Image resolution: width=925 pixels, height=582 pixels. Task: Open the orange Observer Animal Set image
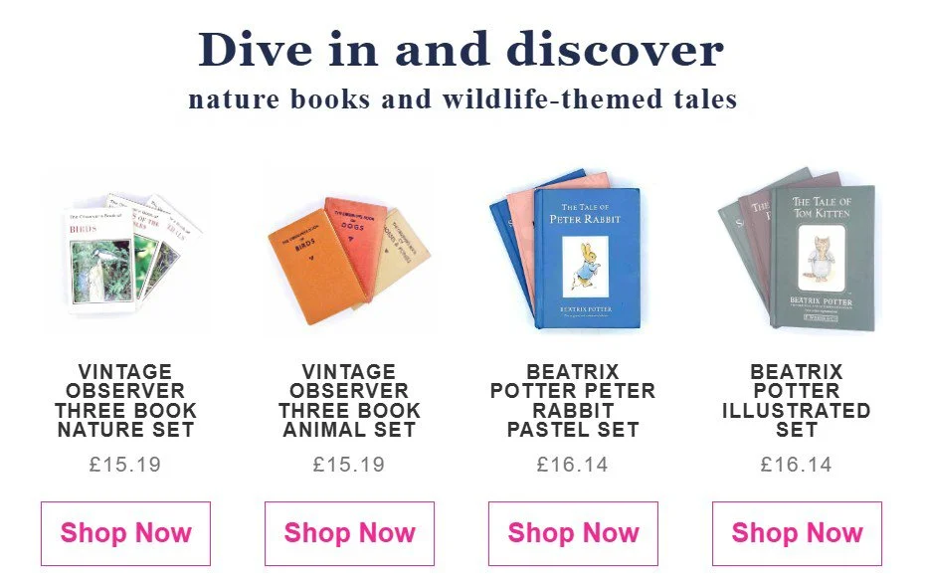pos(349,252)
